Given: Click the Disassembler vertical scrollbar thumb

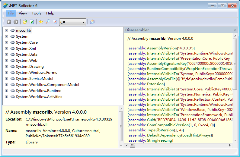Looking at the screenshot, I should pos(235,64).
